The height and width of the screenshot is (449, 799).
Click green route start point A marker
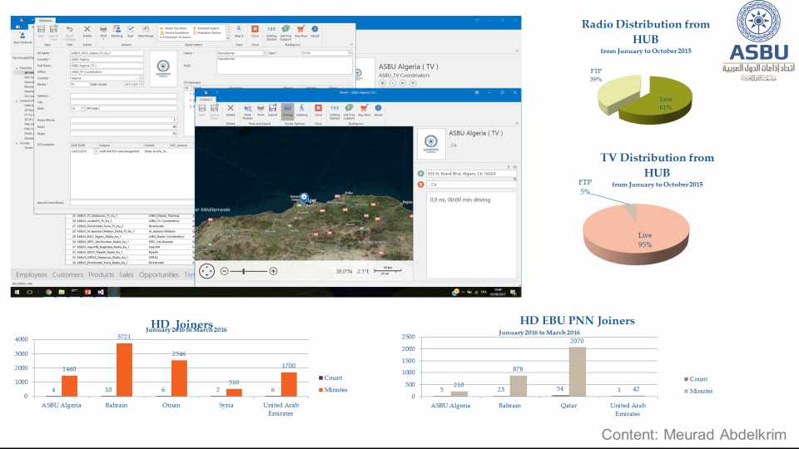click(x=421, y=174)
